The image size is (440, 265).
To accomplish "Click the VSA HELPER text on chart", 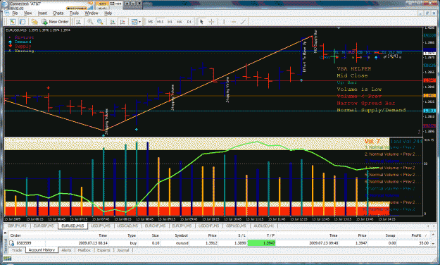I will (354, 68).
